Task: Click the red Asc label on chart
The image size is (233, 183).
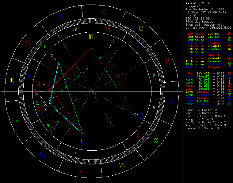Action: (x=36, y=91)
